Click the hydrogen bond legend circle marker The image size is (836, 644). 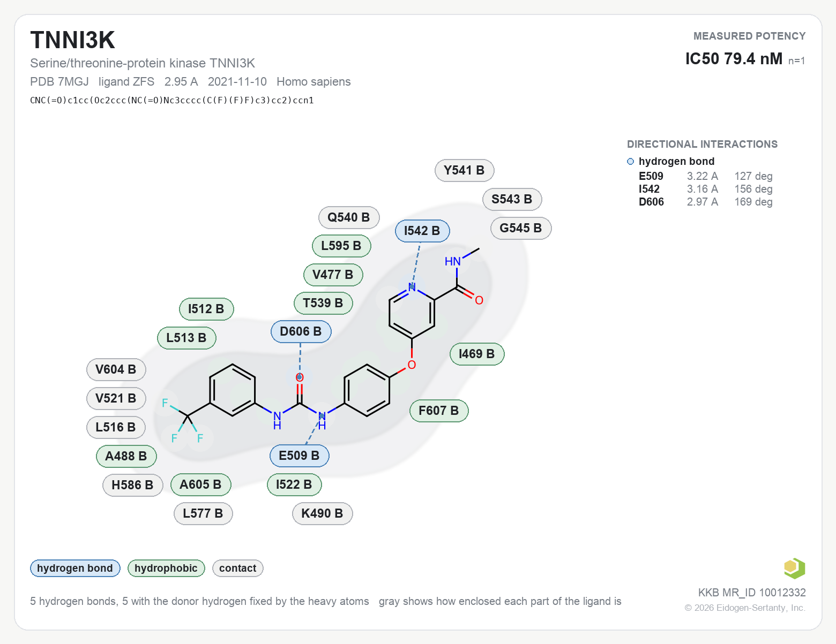630,161
